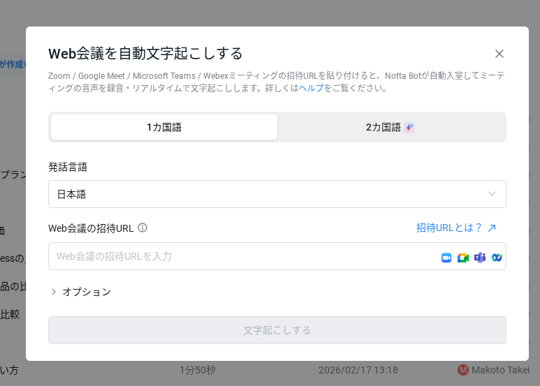Click the Microsoft Teams icon in URL field

(480, 258)
